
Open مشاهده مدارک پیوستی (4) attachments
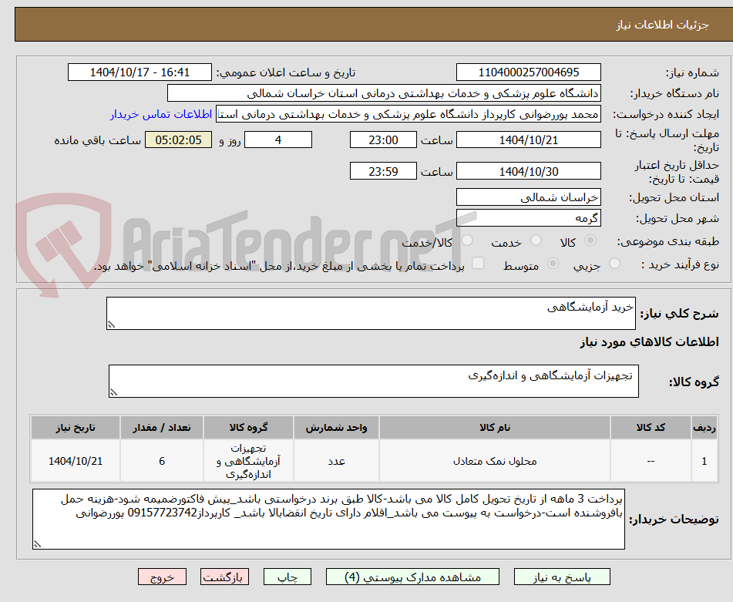pos(413,577)
